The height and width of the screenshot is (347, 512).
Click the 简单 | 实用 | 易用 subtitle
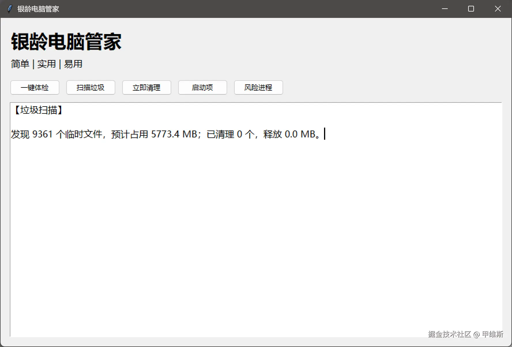click(47, 64)
